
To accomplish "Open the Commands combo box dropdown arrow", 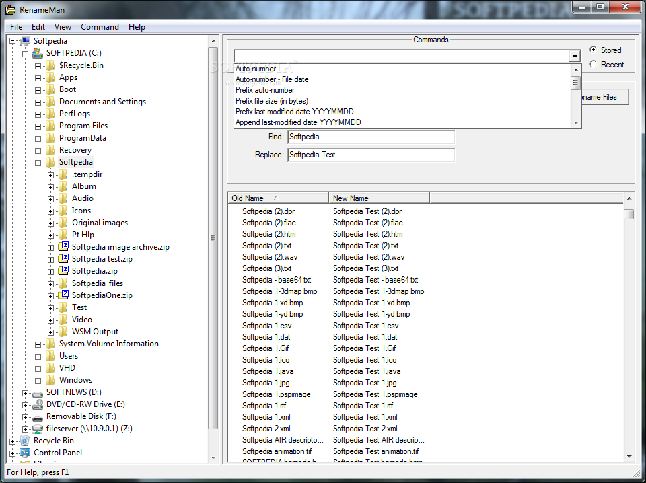I will point(575,56).
